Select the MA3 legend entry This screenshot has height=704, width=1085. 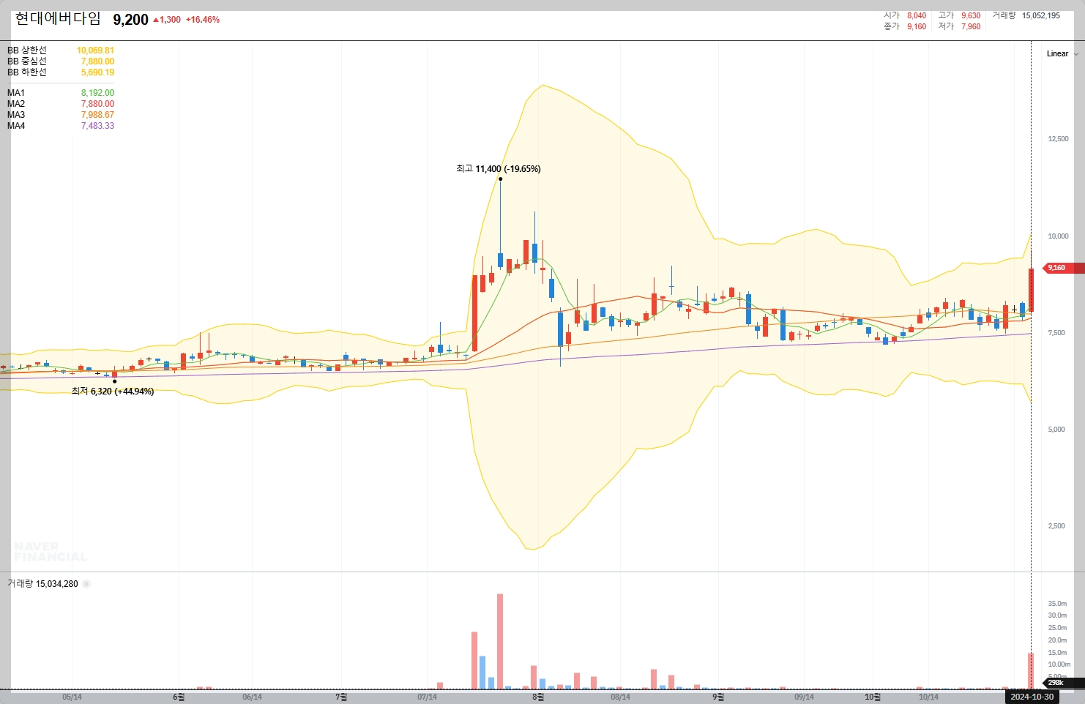16,115
